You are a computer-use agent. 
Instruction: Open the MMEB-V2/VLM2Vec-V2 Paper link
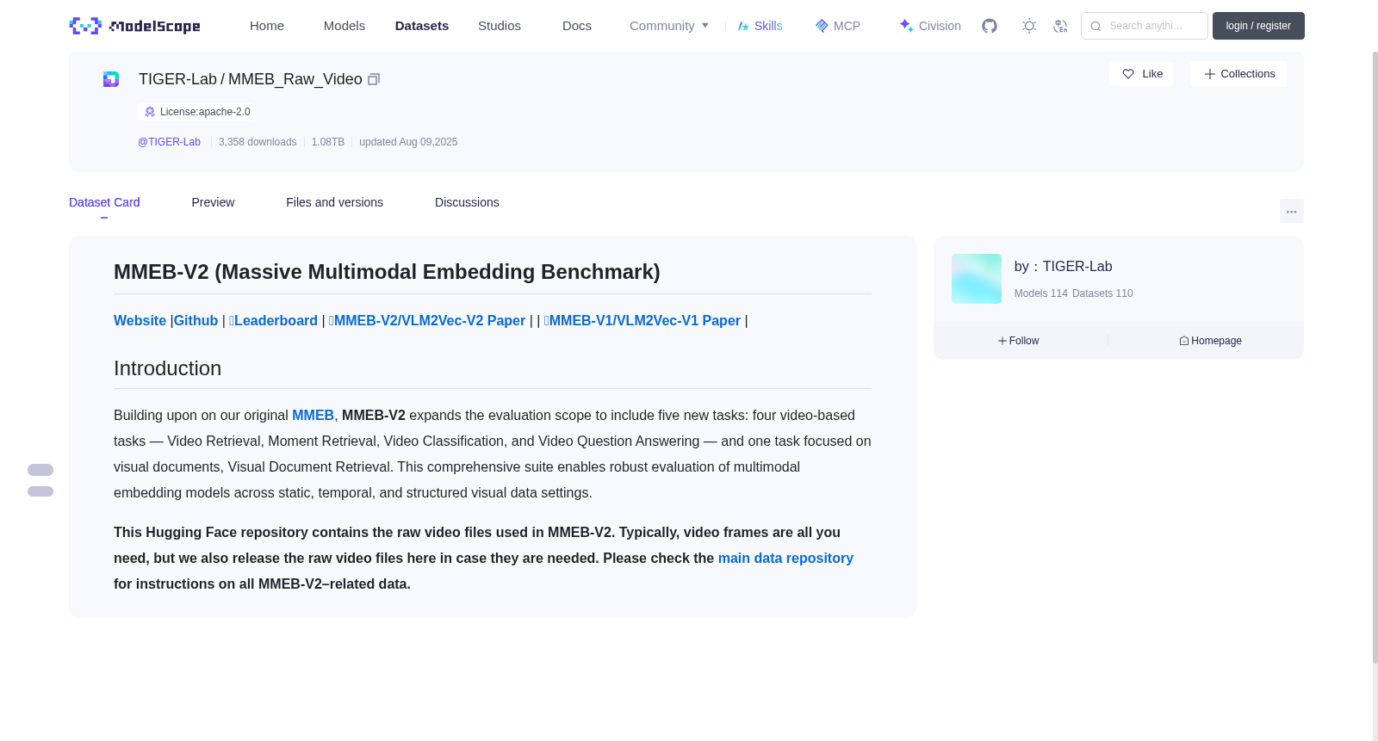pos(427,320)
